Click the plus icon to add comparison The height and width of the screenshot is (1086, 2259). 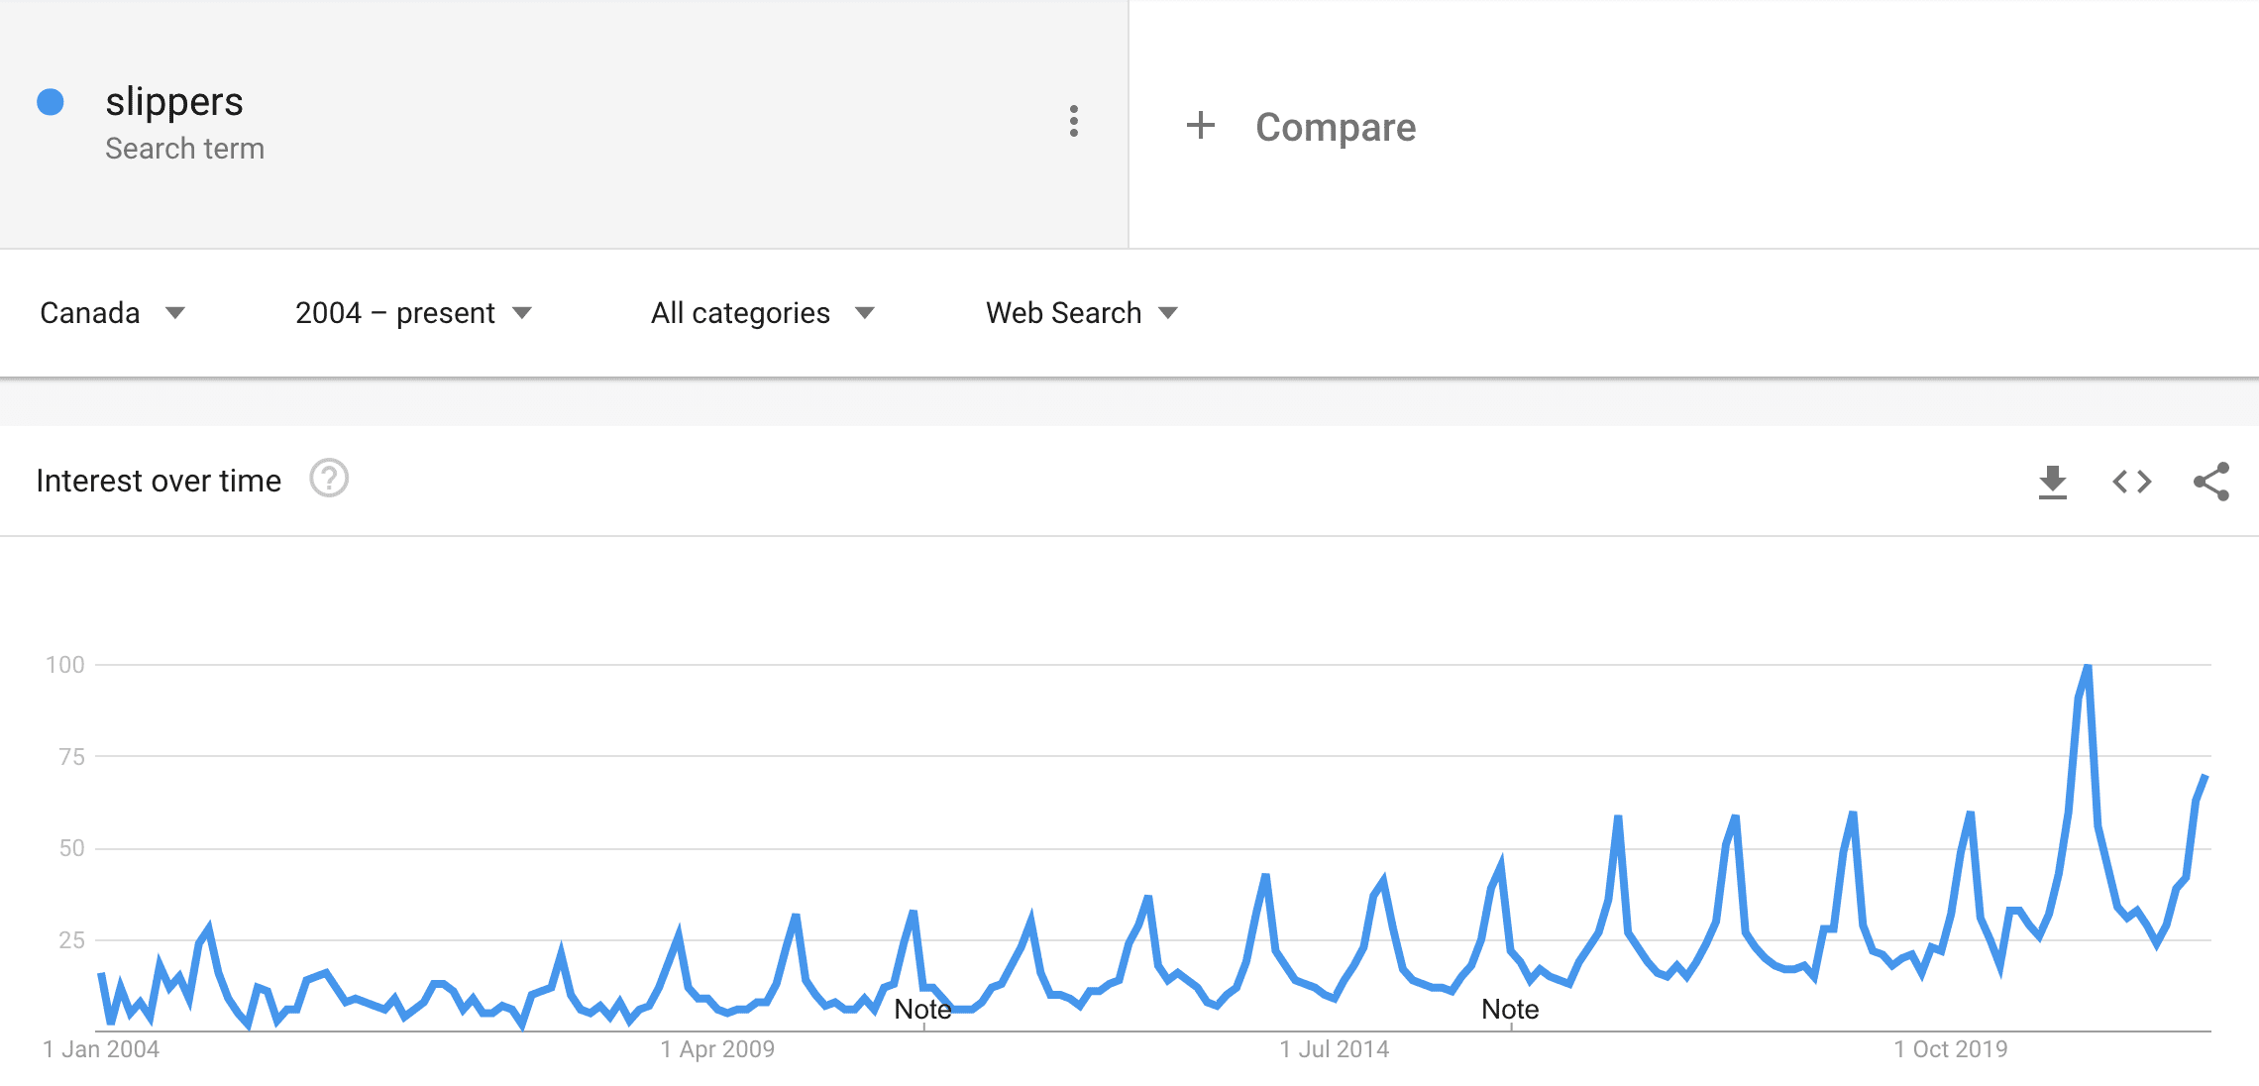(x=1200, y=126)
